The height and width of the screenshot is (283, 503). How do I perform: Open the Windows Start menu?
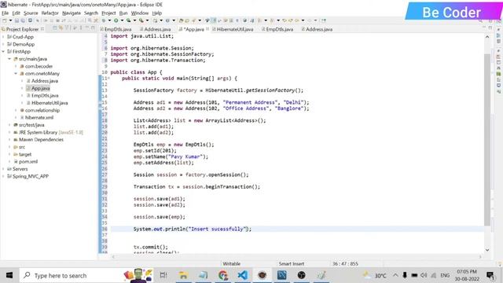[9, 275]
